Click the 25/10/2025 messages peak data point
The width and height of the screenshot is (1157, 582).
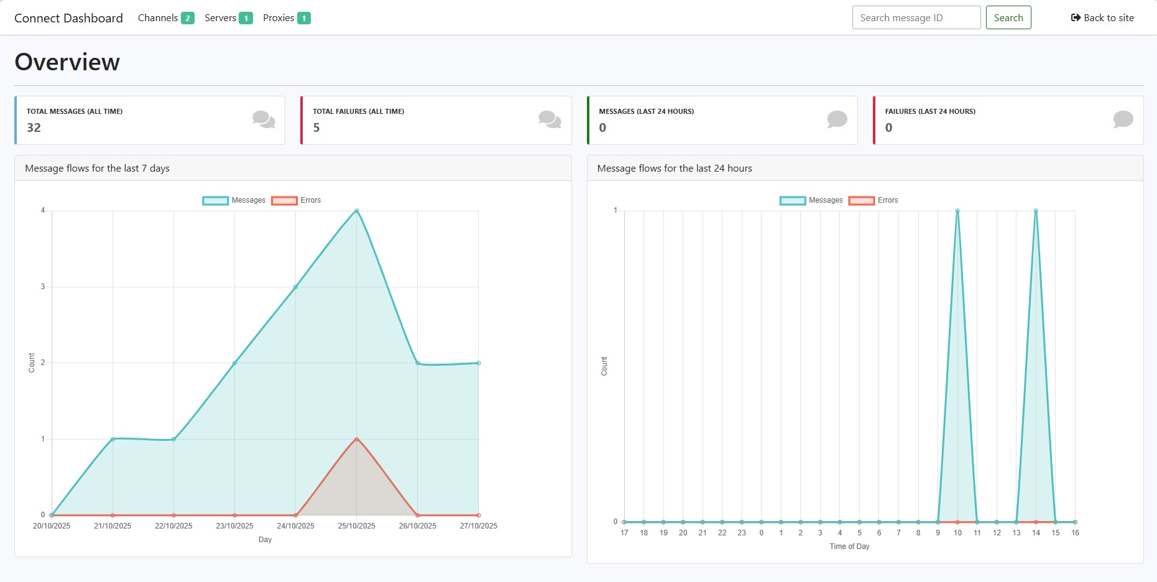(356, 211)
